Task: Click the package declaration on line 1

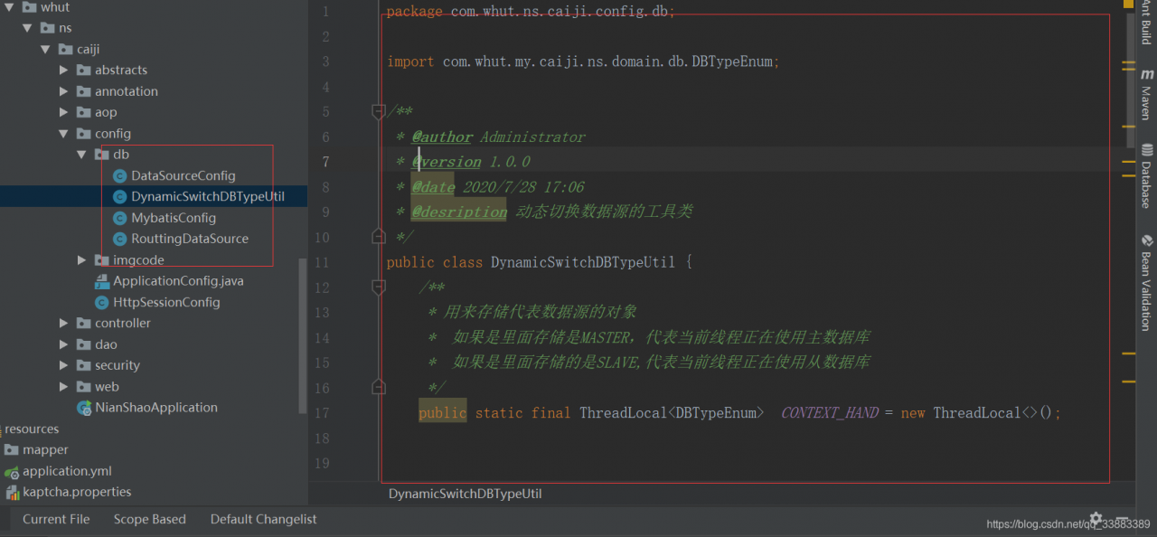Action: tap(531, 12)
